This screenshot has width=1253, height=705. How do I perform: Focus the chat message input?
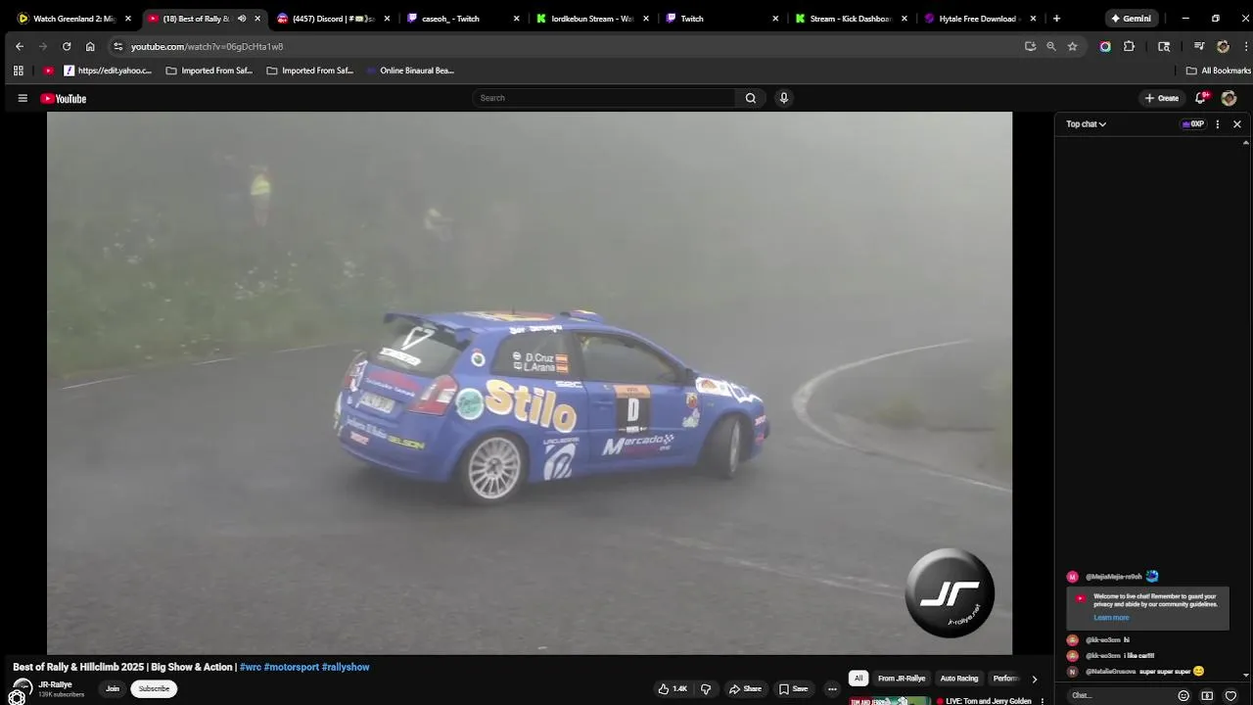tap(1120, 695)
